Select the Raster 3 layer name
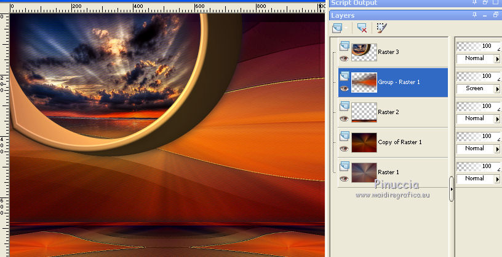This screenshot has height=257, width=502. (388, 52)
